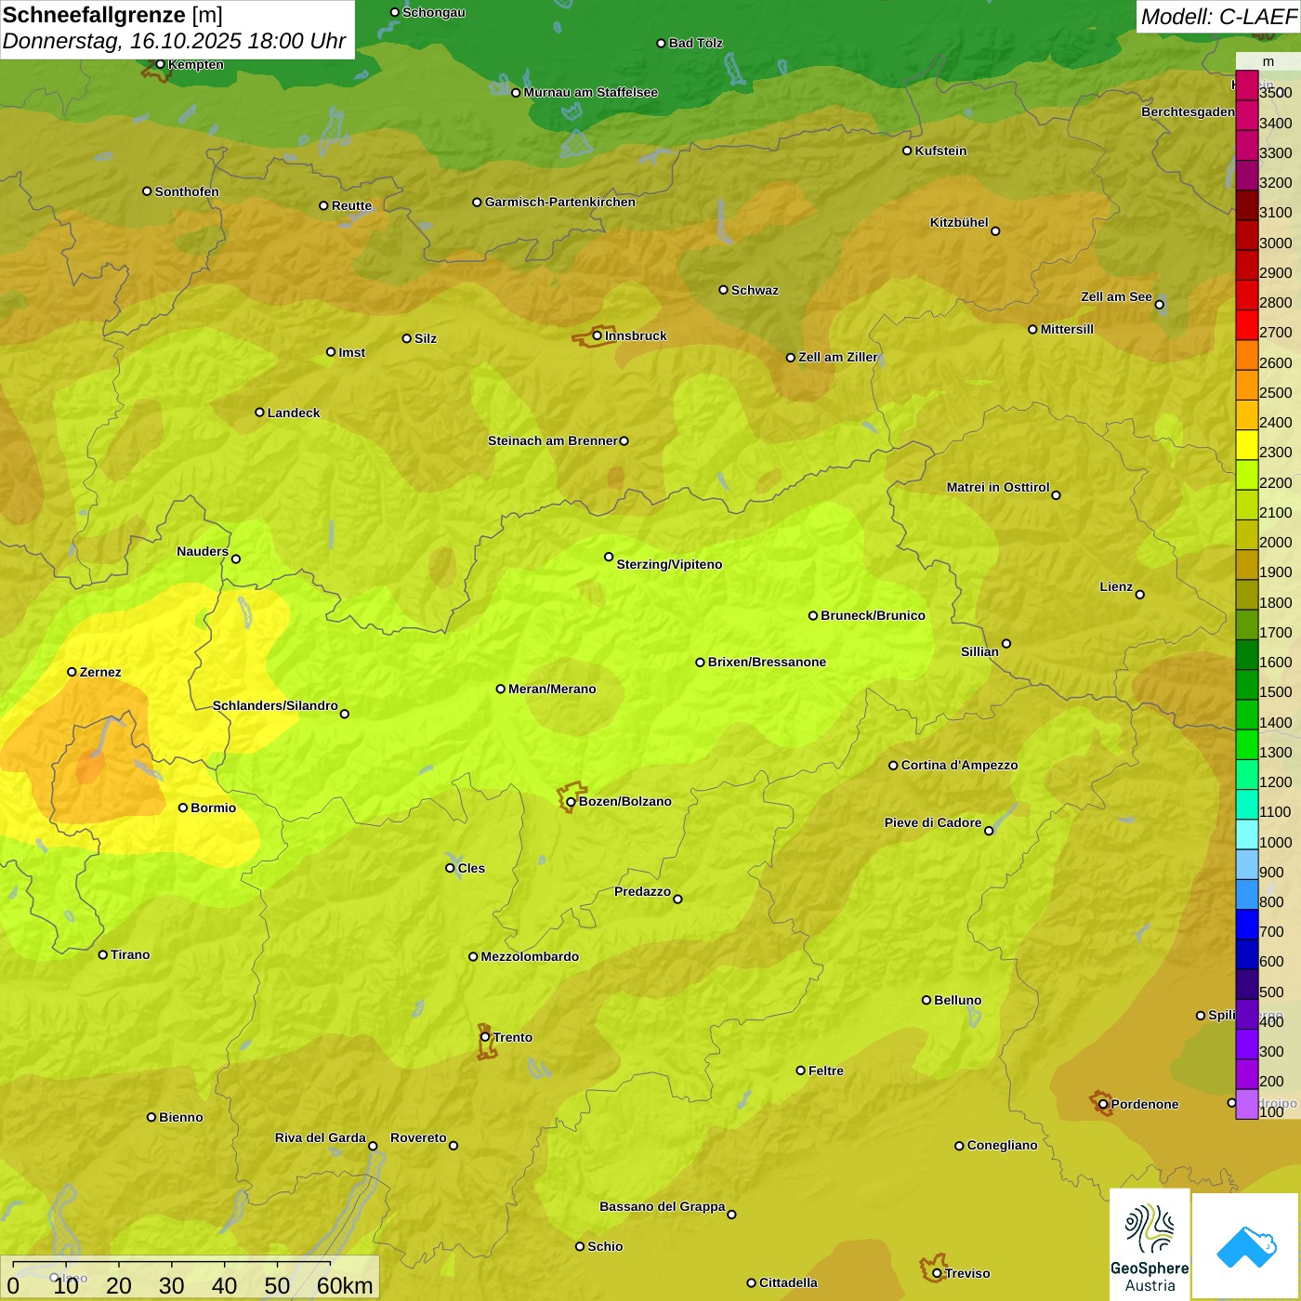Image resolution: width=1301 pixels, height=1301 pixels.
Task: Click the Kufstein marker dot
Action: tap(907, 151)
